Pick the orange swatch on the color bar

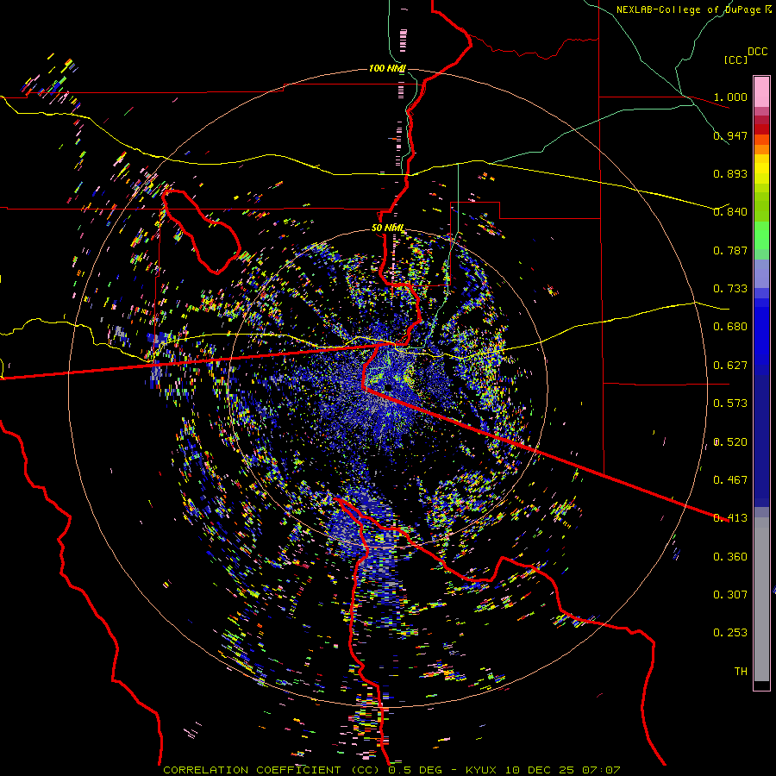(x=761, y=149)
